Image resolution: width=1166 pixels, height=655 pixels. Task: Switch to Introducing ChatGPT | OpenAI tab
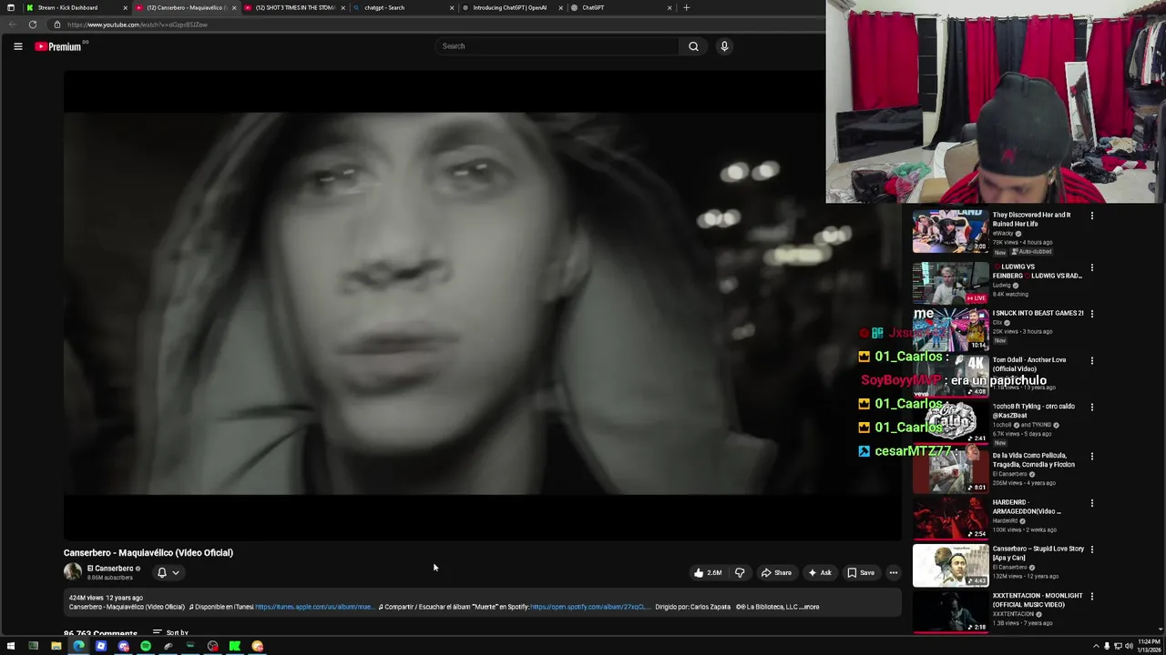510,7
